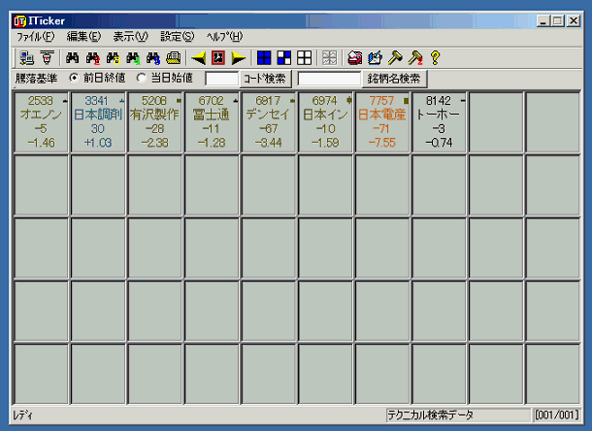Screen dimensions: 592x431
Task: Click the red mailbox toolbar icon
Action: [355, 58]
